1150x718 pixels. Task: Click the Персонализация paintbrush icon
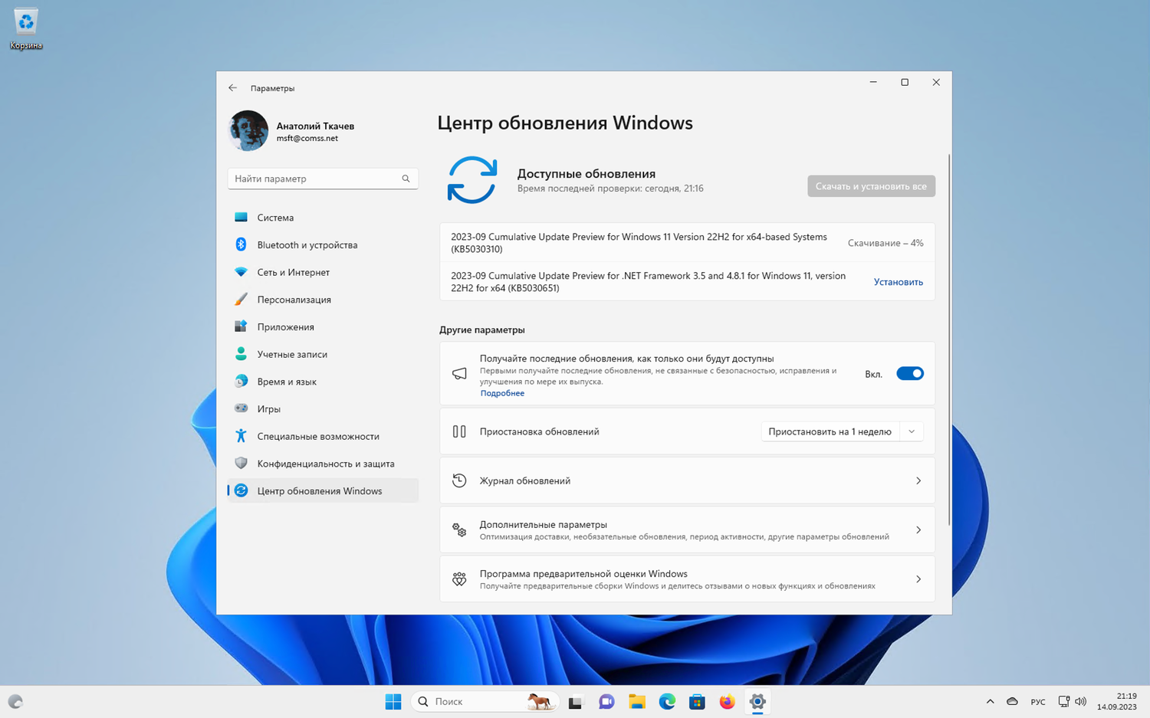click(241, 300)
